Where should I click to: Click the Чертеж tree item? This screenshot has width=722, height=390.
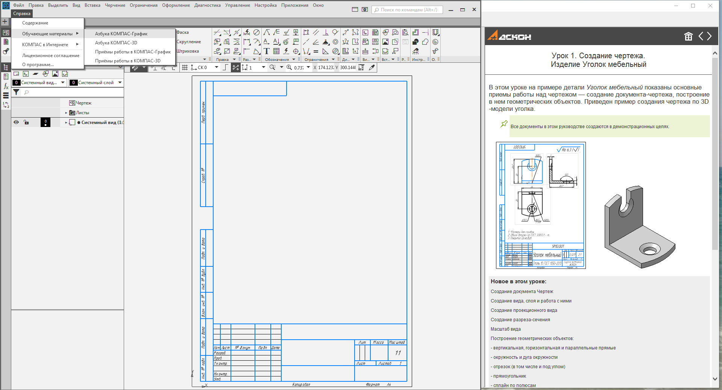click(x=80, y=103)
